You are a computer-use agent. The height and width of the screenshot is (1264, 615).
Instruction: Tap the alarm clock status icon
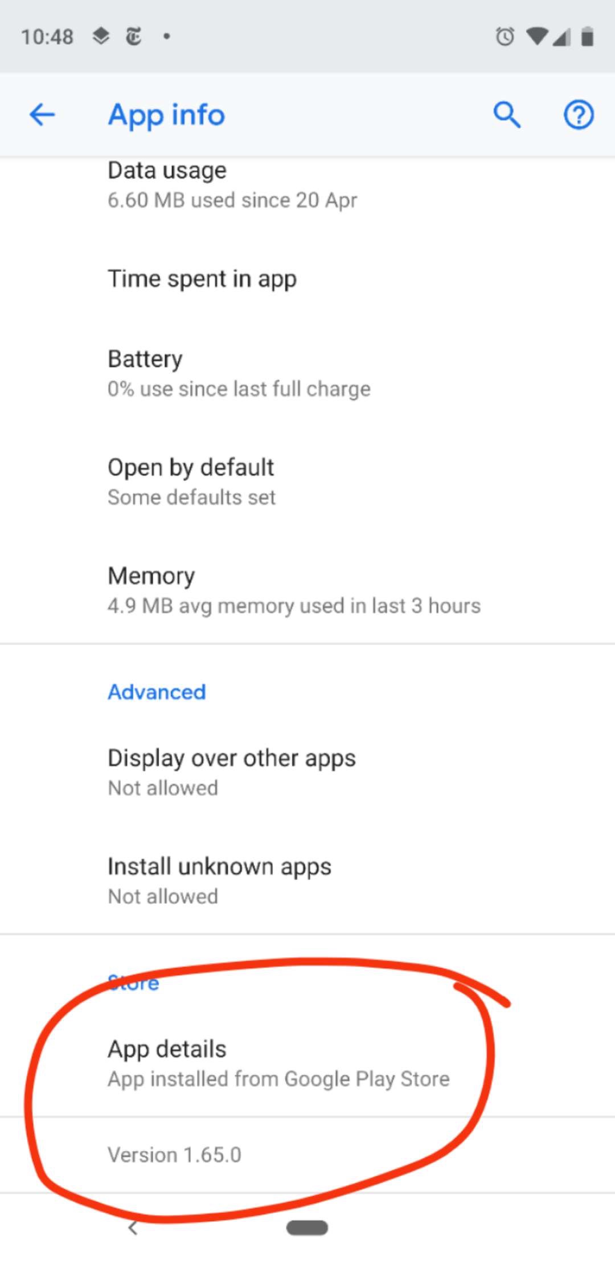coord(505,36)
